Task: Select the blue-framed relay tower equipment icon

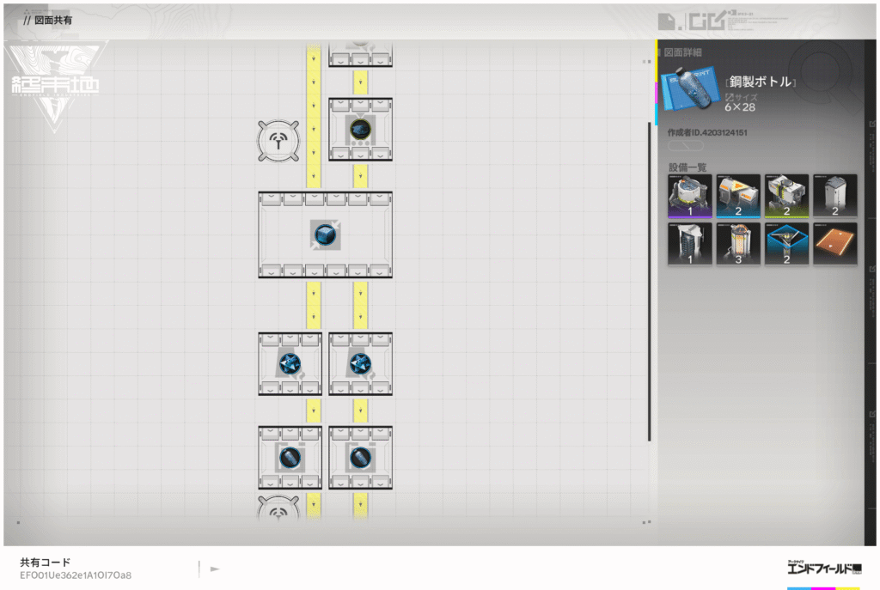Action: click(786, 244)
